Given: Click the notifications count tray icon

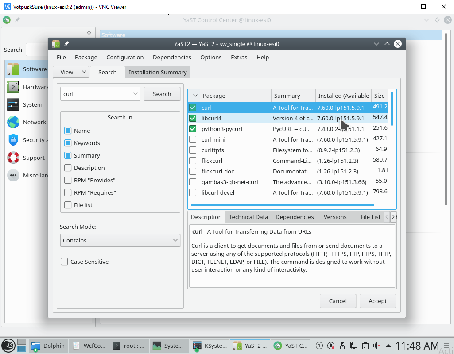Looking at the screenshot, I should click(x=319, y=346).
